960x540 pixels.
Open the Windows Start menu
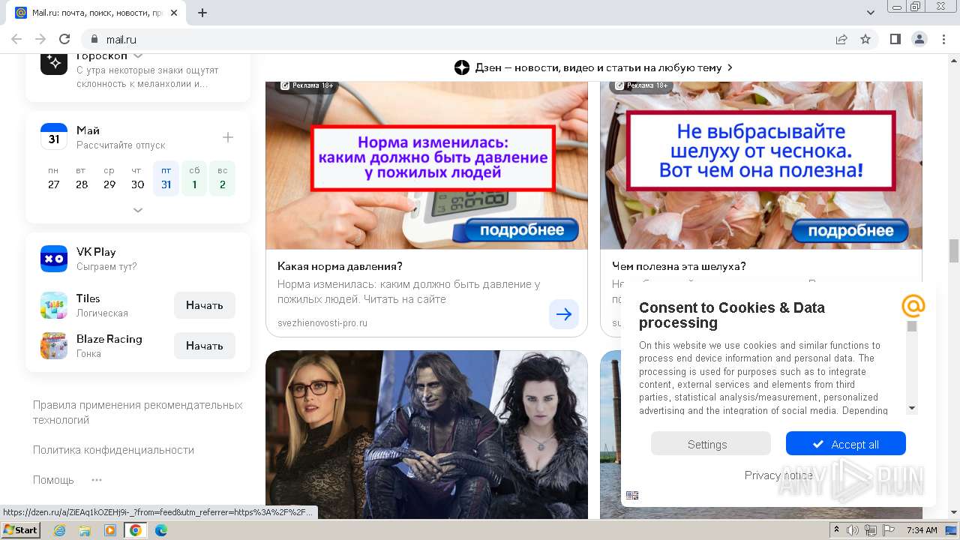coord(20,530)
